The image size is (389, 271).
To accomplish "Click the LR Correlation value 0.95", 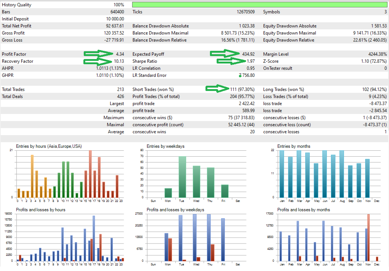I will [251, 68].
